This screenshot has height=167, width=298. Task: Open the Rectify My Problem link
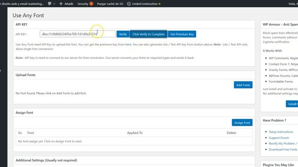point(283,143)
